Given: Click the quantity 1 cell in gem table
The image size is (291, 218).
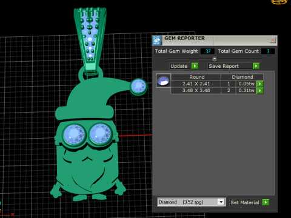Looking at the screenshot, I should pyautogui.click(x=229, y=84).
